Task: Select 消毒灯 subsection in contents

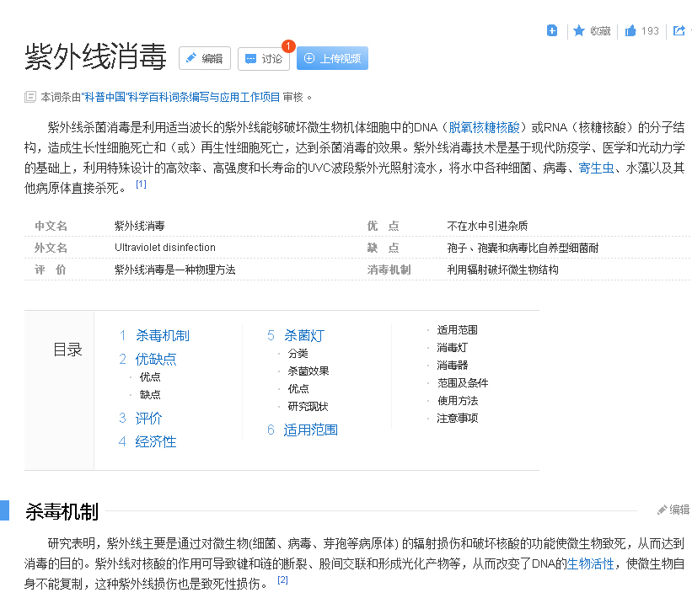Action: [x=452, y=348]
